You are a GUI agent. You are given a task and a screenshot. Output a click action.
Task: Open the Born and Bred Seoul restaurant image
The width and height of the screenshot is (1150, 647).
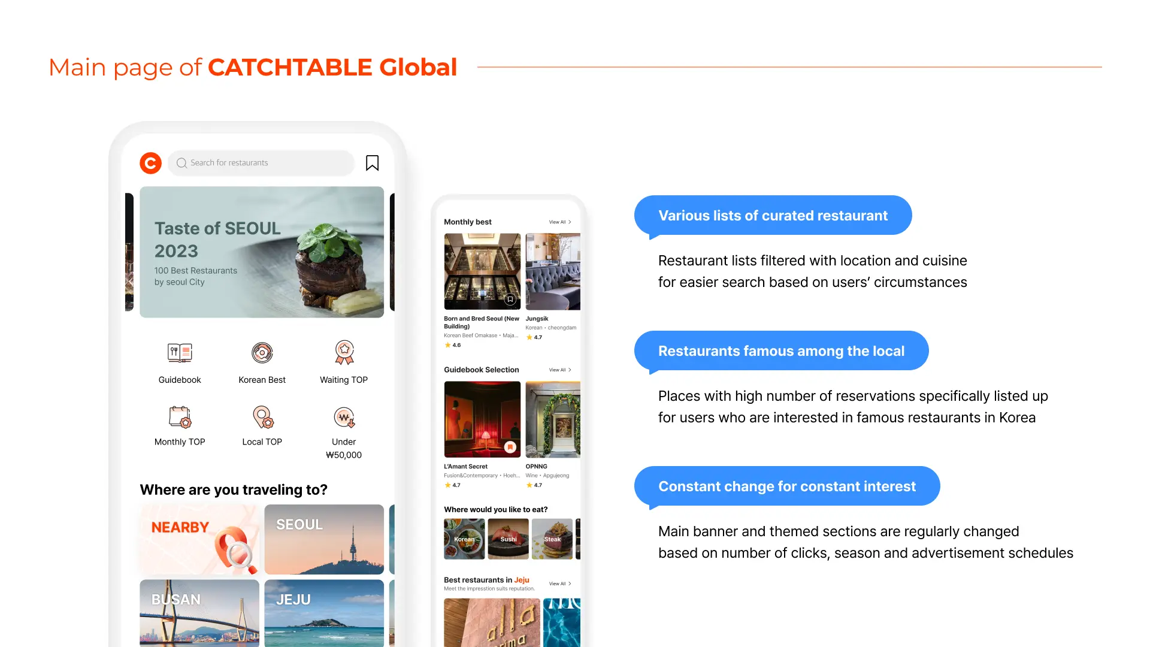click(482, 271)
